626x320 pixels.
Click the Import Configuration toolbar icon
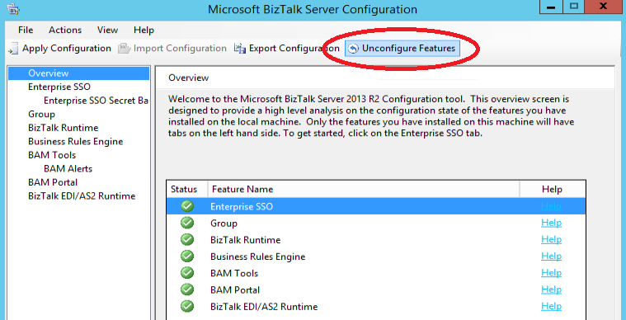[125, 49]
